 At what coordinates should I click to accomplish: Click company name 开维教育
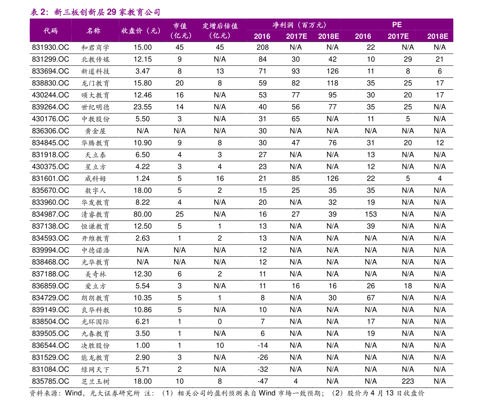[x=95, y=238]
